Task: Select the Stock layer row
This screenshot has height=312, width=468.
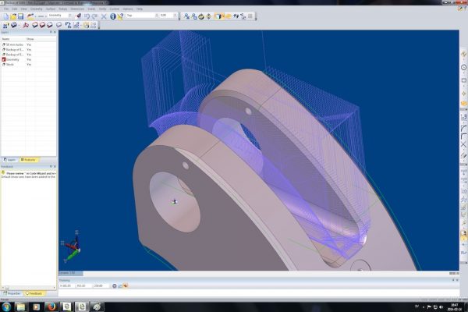Action: [x=29, y=65]
